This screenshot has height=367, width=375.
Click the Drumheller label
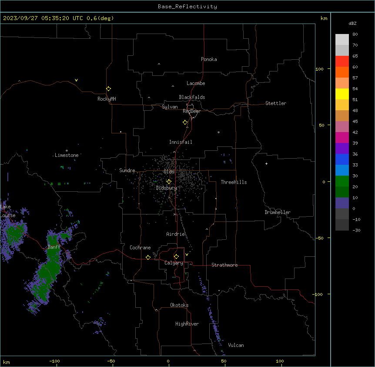[x=278, y=212]
